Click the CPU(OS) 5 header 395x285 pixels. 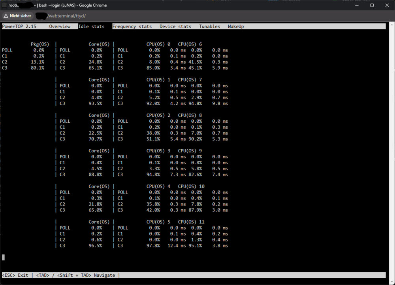pyautogui.click(x=158, y=222)
